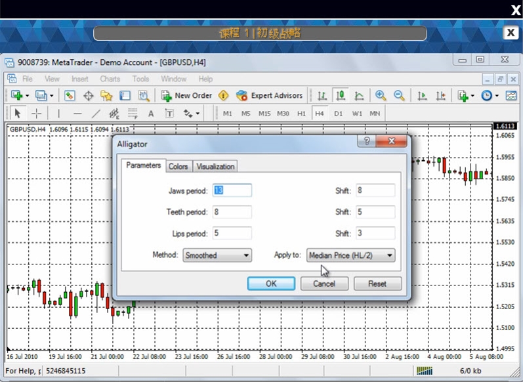The image size is (523, 382).
Task: Expand the arrows objects dropdown
Action: click(198, 114)
